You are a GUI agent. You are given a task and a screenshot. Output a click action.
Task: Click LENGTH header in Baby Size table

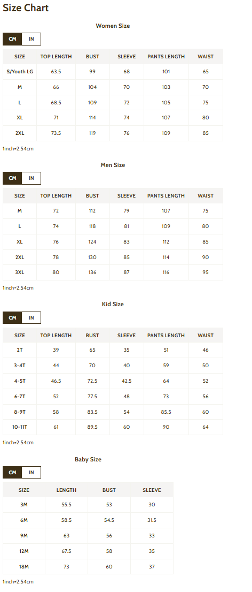tap(66, 490)
